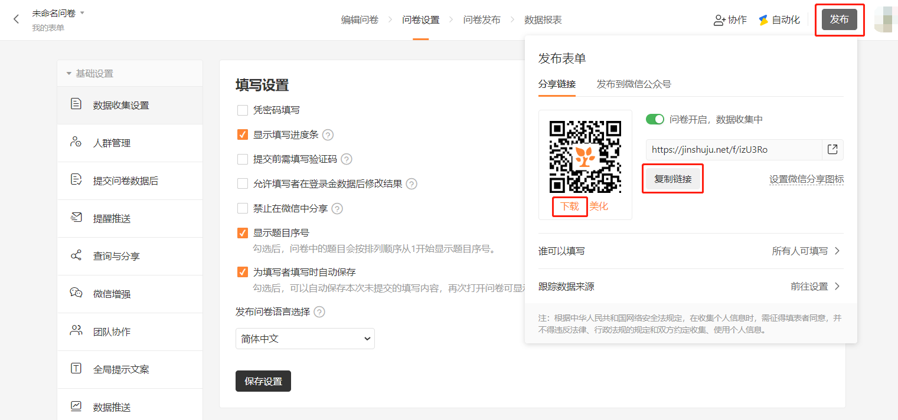Open the 数据报表 step
This screenshot has height=420, width=898.
click(x=543, y=20)
